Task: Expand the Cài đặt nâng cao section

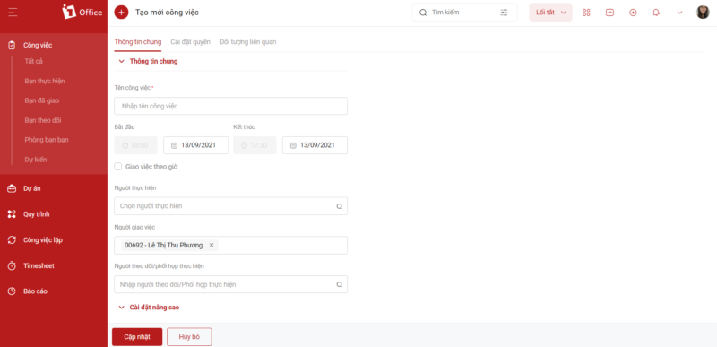Action: coord(121,308)
